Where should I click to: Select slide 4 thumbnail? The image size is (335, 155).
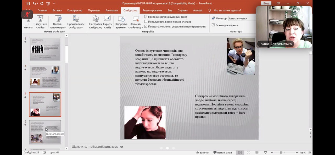[45, 77]
